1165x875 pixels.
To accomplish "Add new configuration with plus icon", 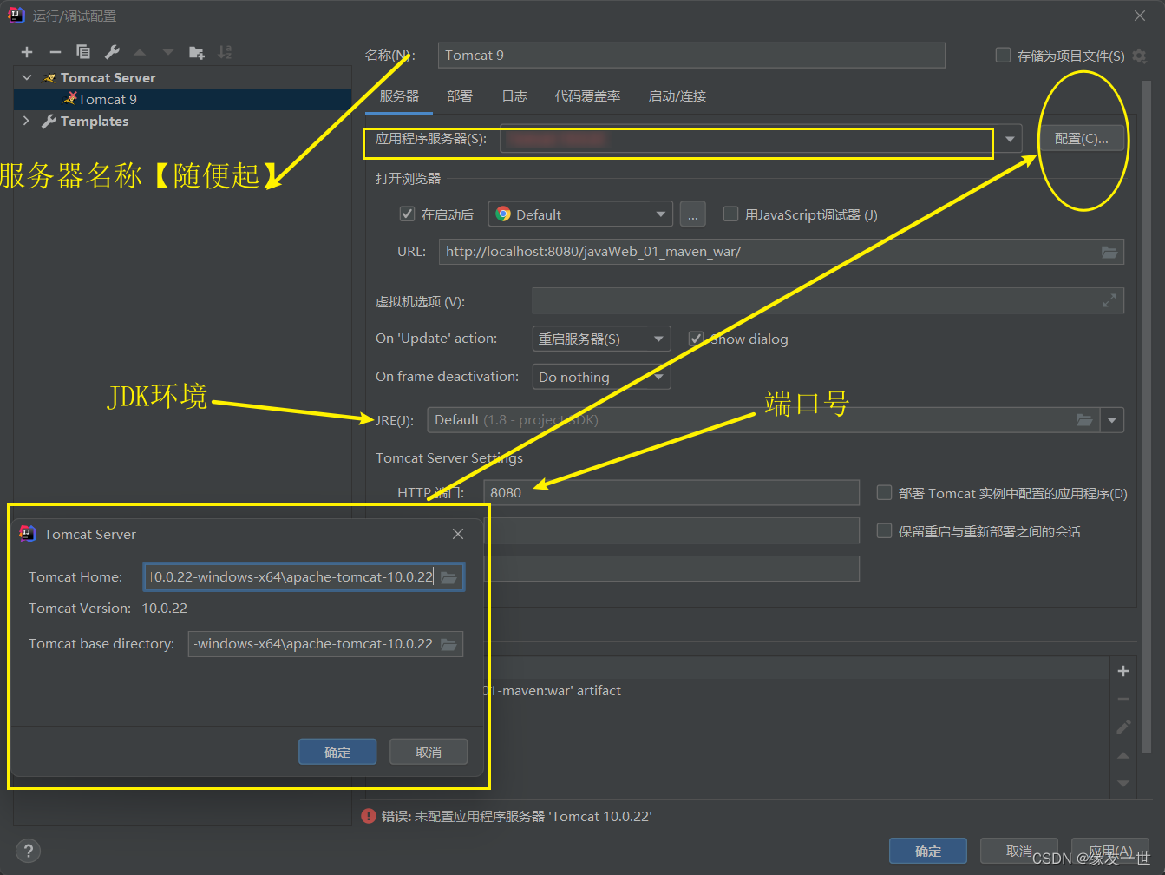I will (x=27, y=52).
